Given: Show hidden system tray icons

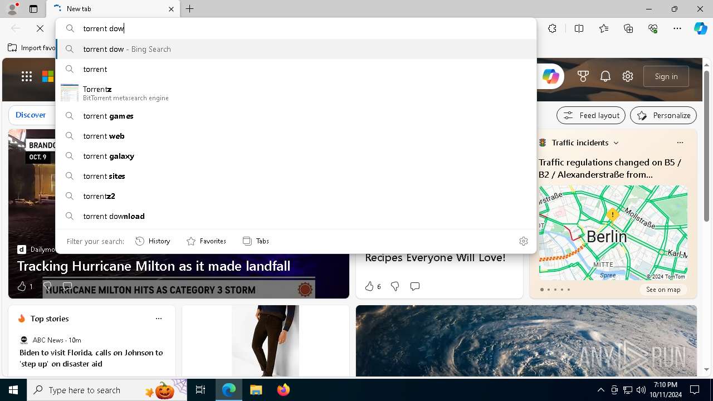Looking at the screenshot, I should pos(600,390).
